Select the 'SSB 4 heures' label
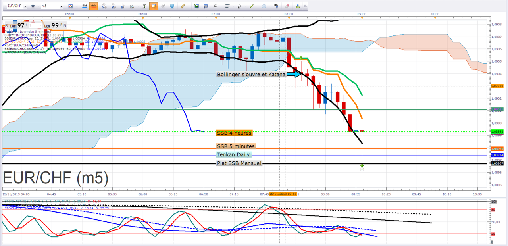508x246 pixels. click(x=234, y=133)
